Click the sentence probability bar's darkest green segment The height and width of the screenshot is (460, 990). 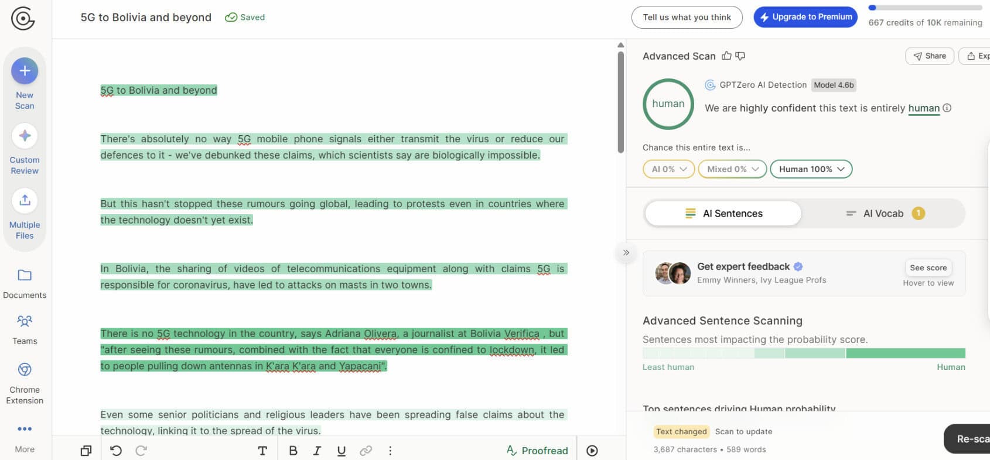pyautogui.click(x=906, y=353)
